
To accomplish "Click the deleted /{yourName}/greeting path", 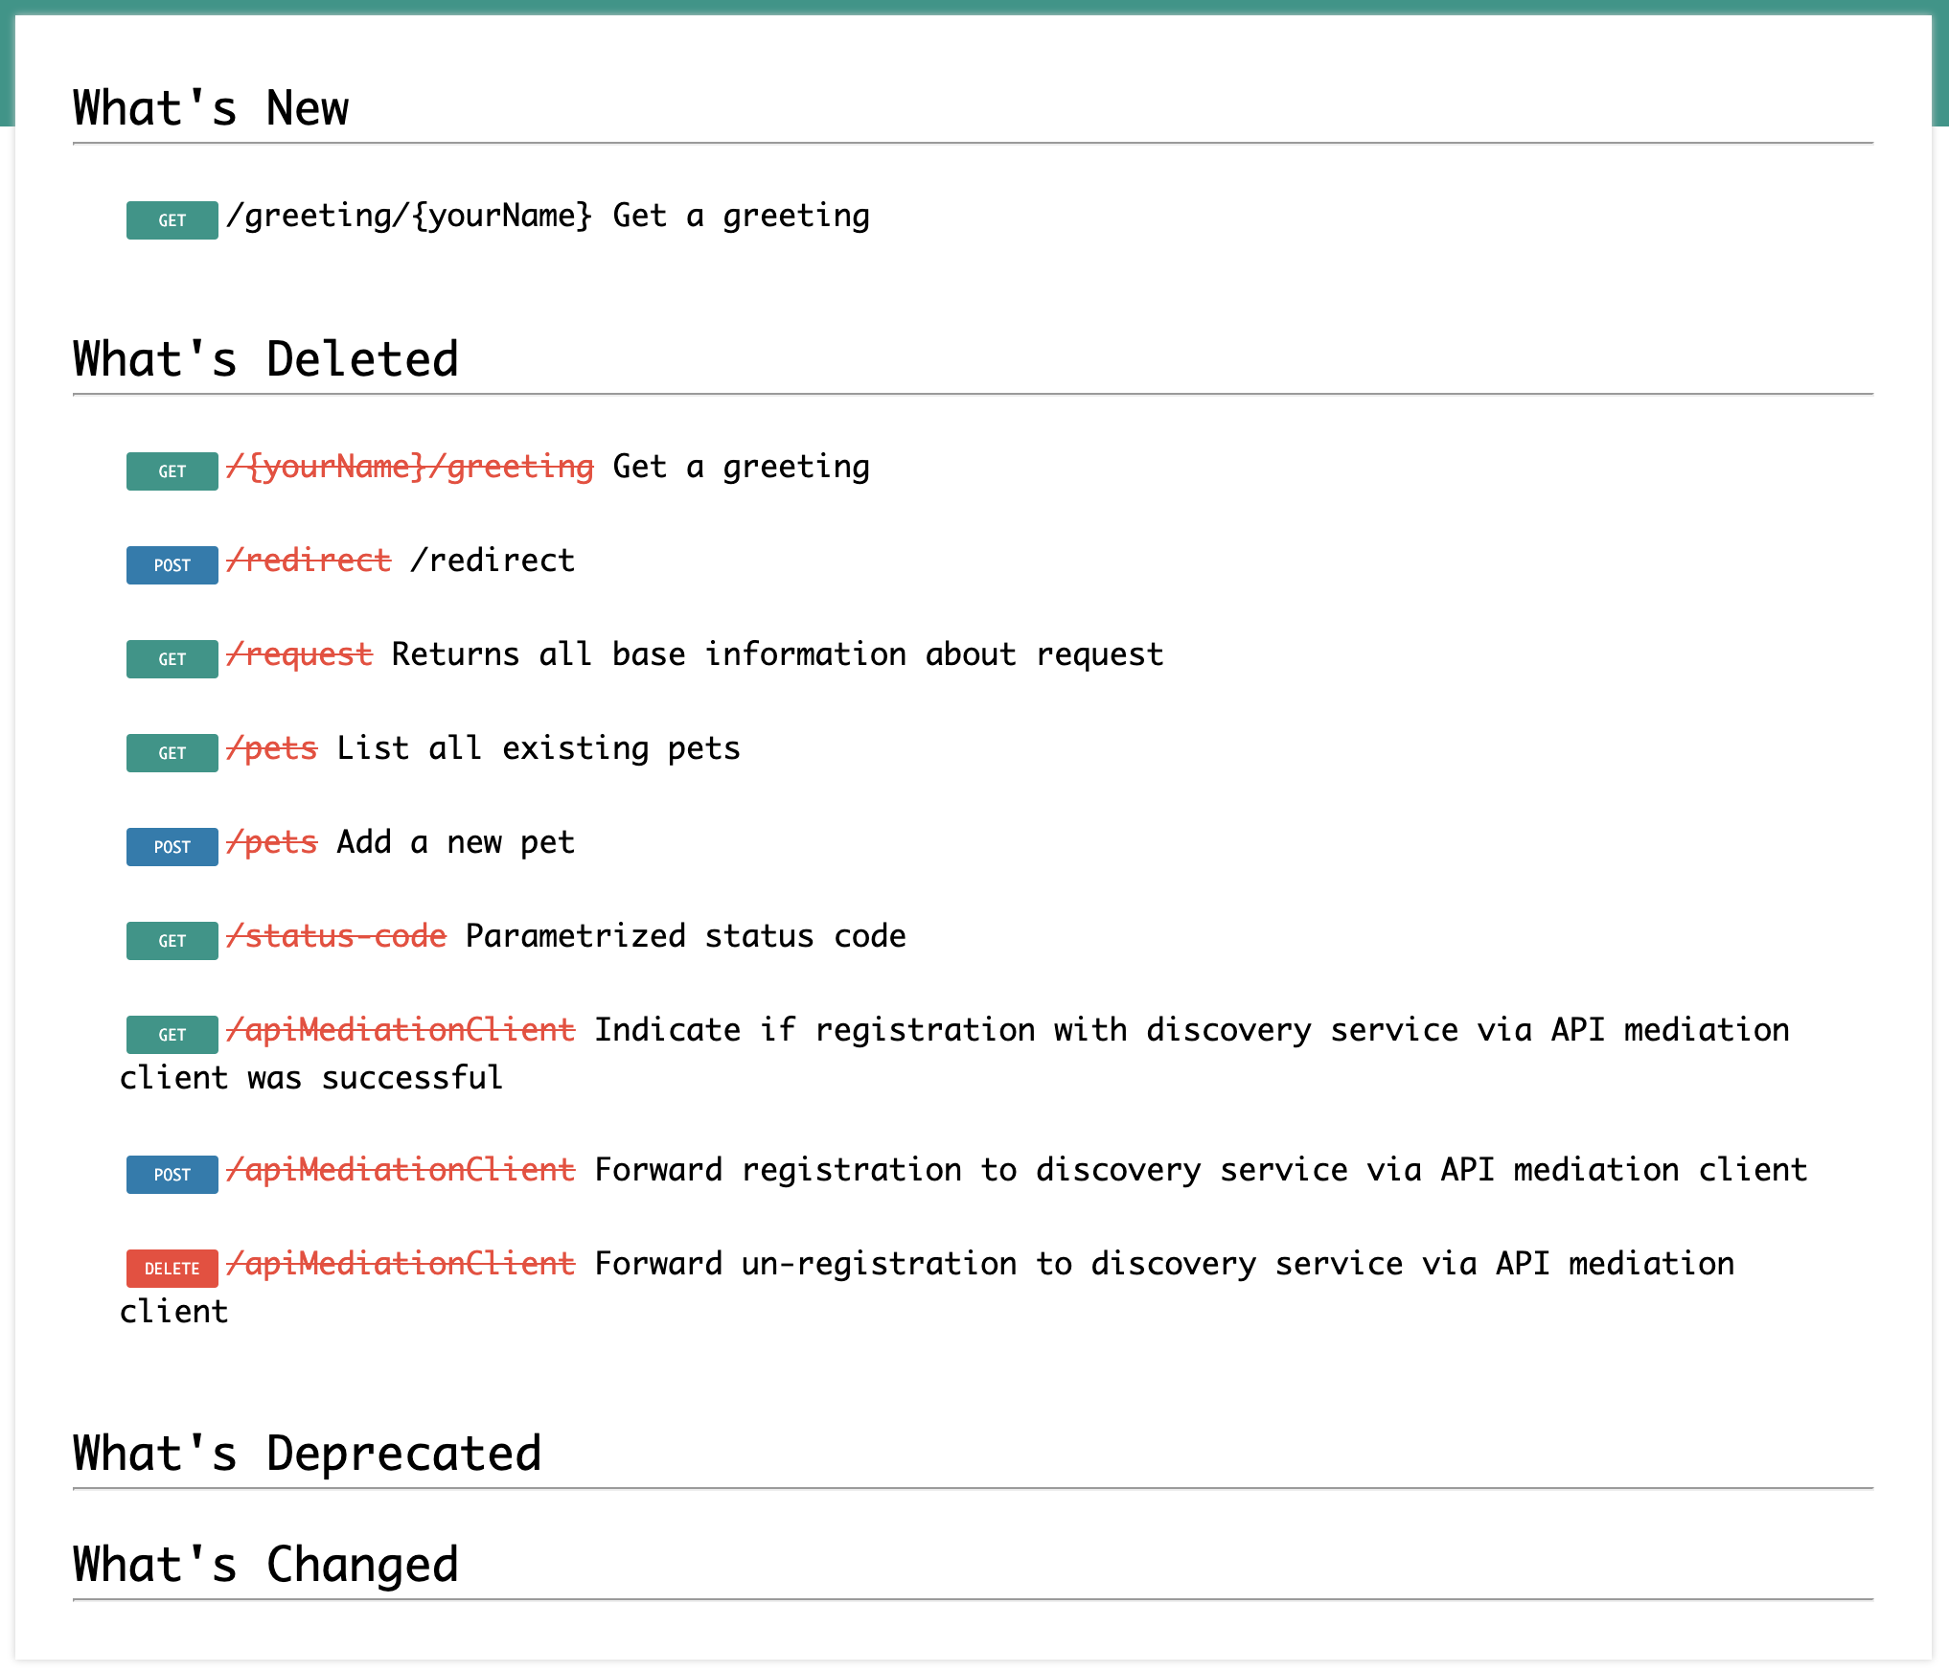I will click(x=408, y=467).
